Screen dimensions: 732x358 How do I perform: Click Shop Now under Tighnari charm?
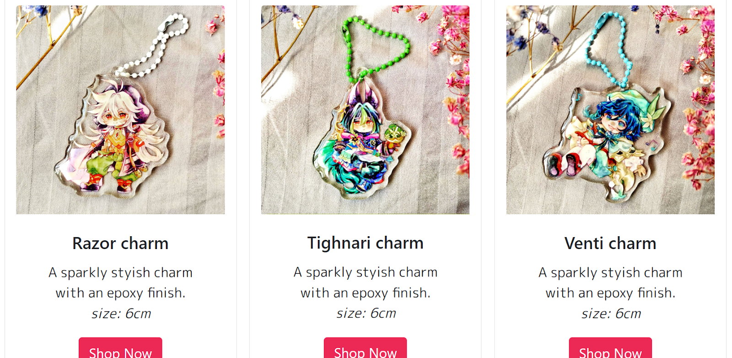(365, 349)
